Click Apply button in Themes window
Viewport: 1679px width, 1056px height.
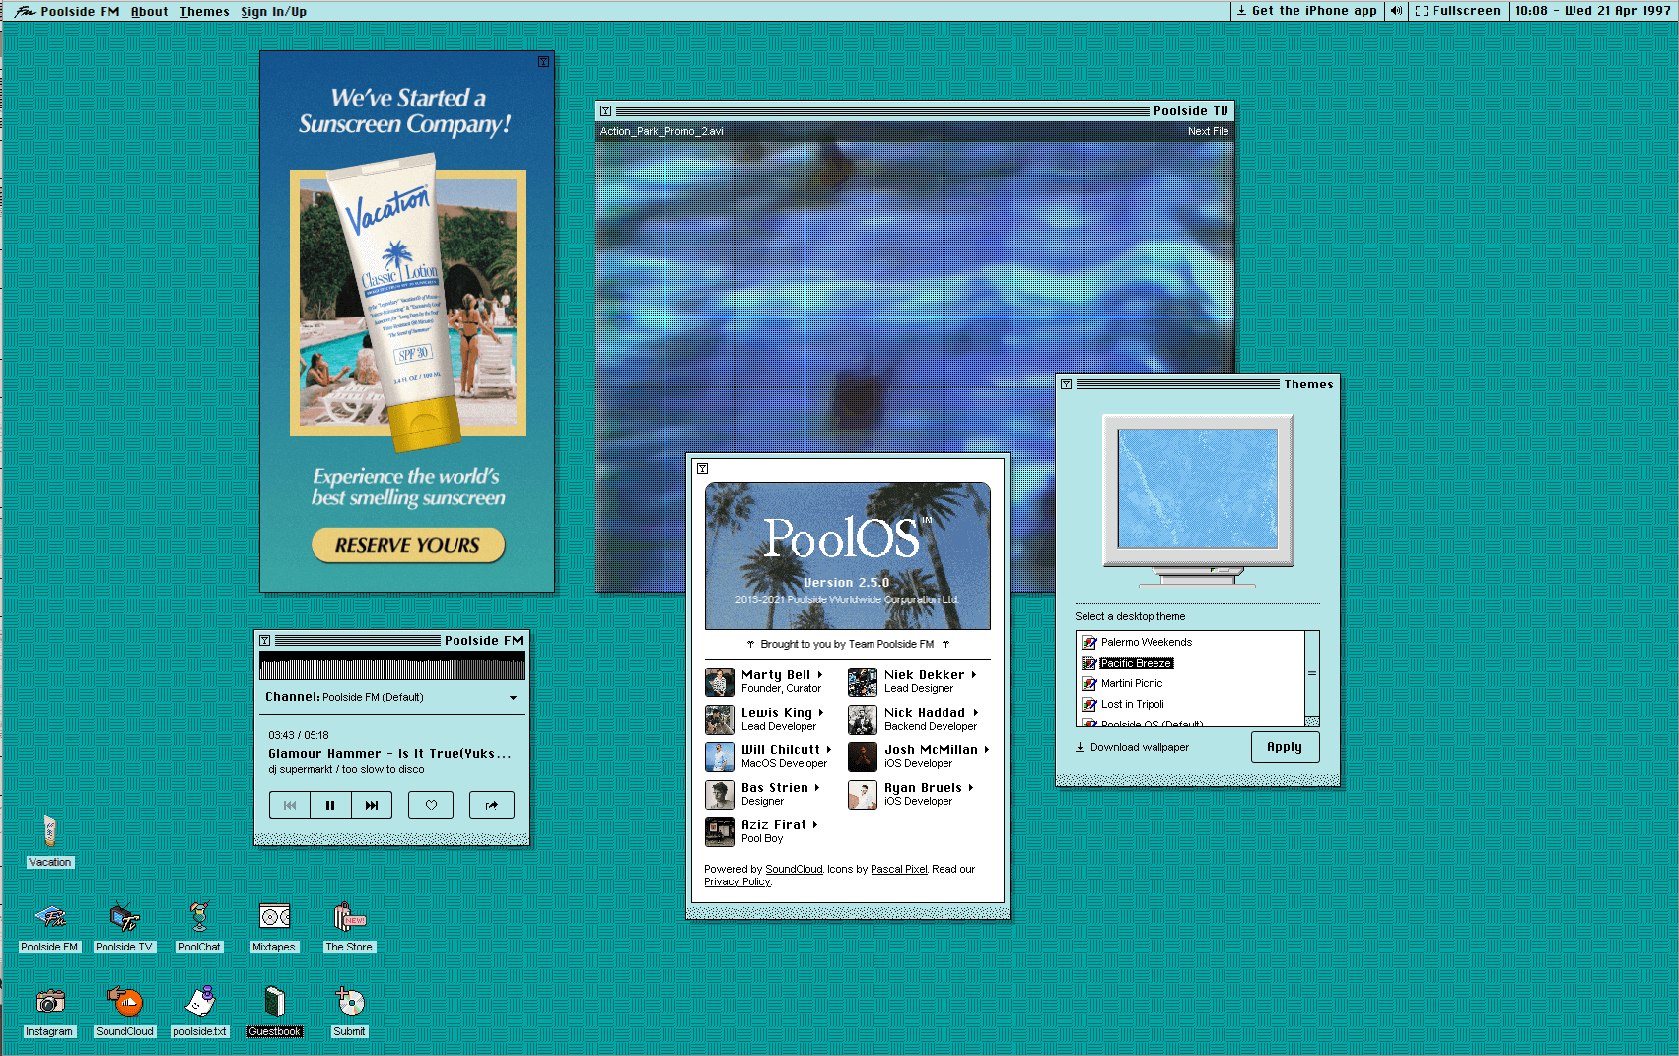(1285, 747)
